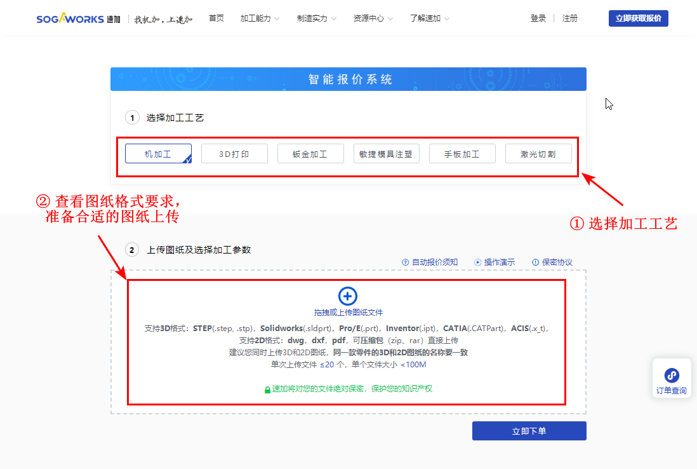Click the 立即下单 order button
The height and width of the screenshot is (469, 697).
coord(529,430)
